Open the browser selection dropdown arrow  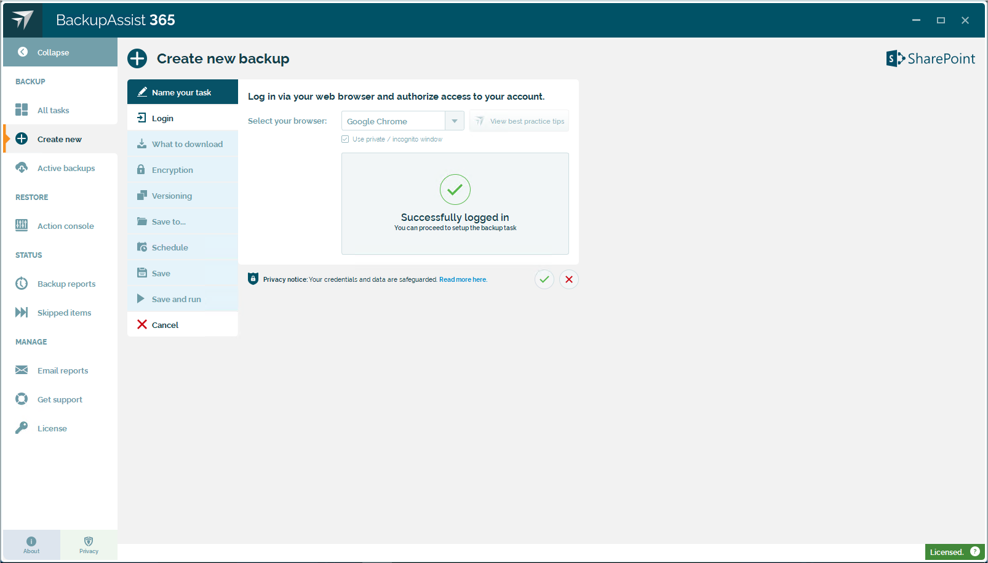pos(455,121)
